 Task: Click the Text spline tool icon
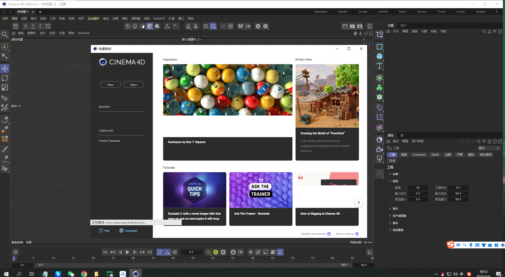[x=380, y=66]
